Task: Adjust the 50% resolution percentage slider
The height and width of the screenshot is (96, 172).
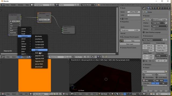Action: click(148, 50)
